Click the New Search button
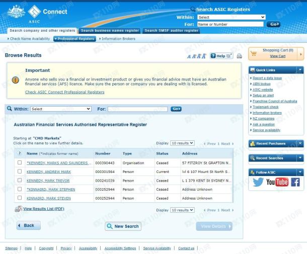 [x=123, y=226]
